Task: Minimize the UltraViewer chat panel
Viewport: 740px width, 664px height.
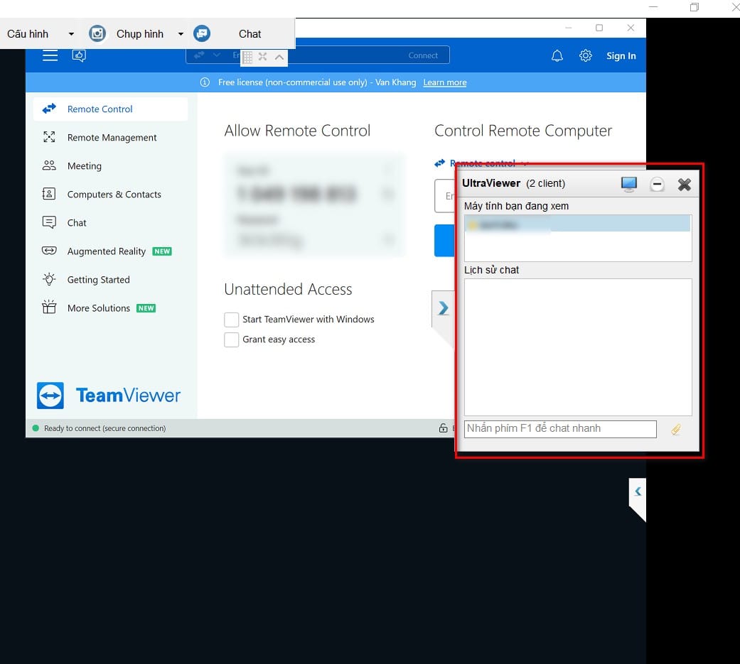Action: pyautogui.click(x=656, y=184)
